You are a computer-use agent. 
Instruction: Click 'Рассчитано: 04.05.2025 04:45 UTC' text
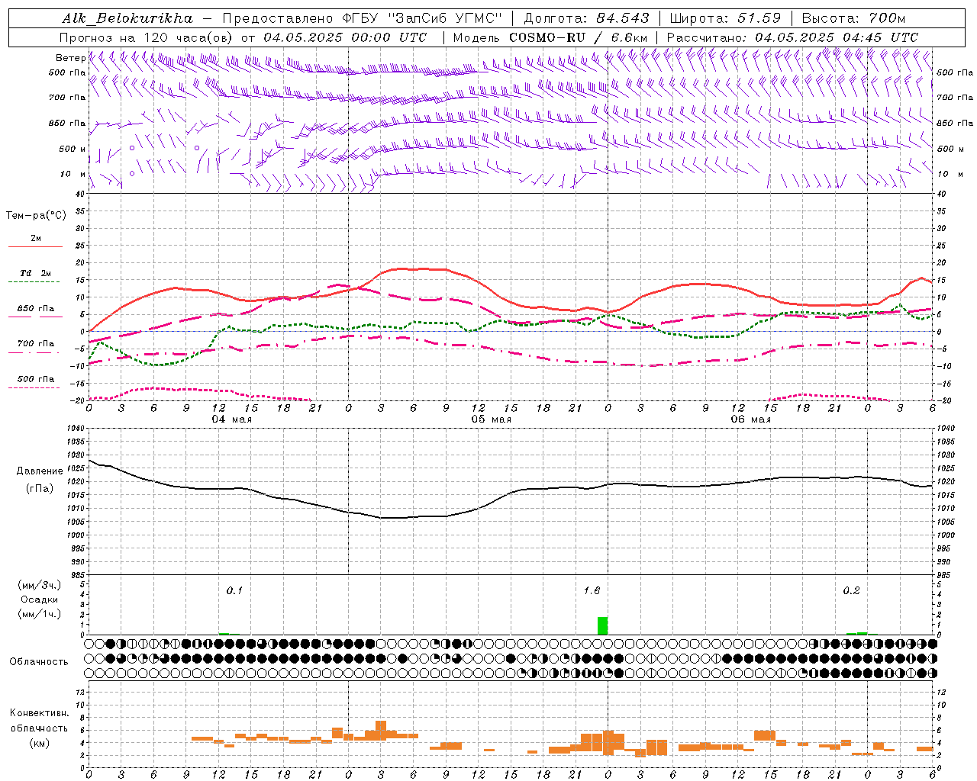[792, 37]
